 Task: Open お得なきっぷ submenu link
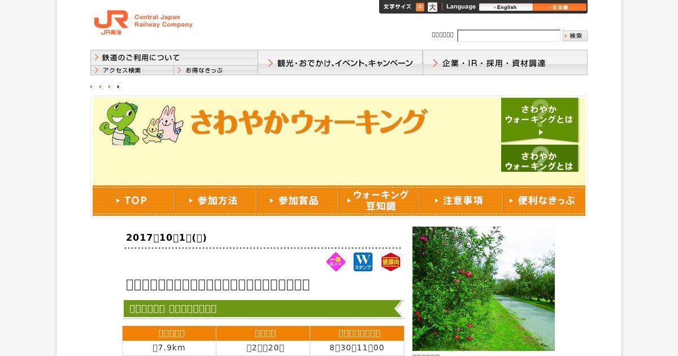pos(216,70)
